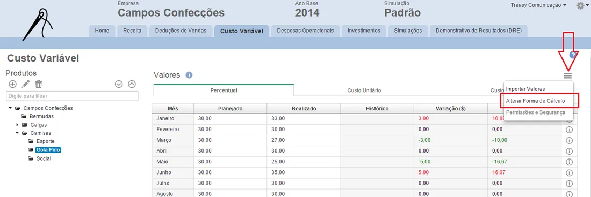This screenshot has width=591, height=197.
Task: Click the Março variation value -3,00
Action: [x=424, y=140]
